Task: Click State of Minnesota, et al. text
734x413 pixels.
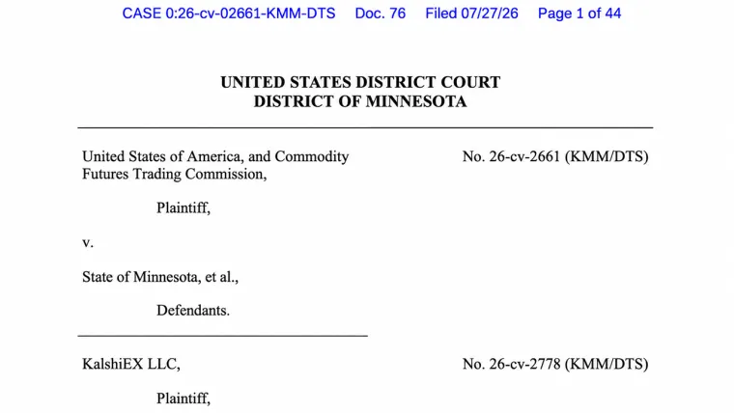Action: [160, 277]
